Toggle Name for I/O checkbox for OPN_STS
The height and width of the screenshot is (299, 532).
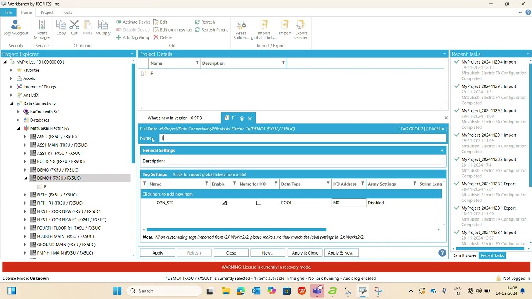[x=259, y=203]
